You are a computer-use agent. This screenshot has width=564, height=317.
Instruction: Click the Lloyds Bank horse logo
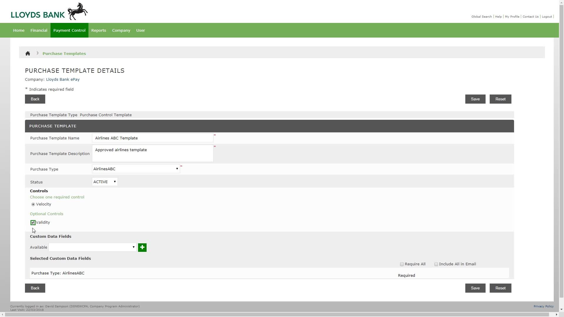[x=77, y=11]
